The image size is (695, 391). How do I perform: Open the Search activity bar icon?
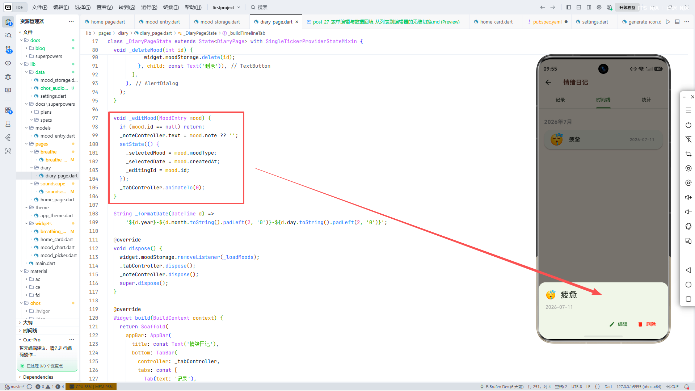8,35
